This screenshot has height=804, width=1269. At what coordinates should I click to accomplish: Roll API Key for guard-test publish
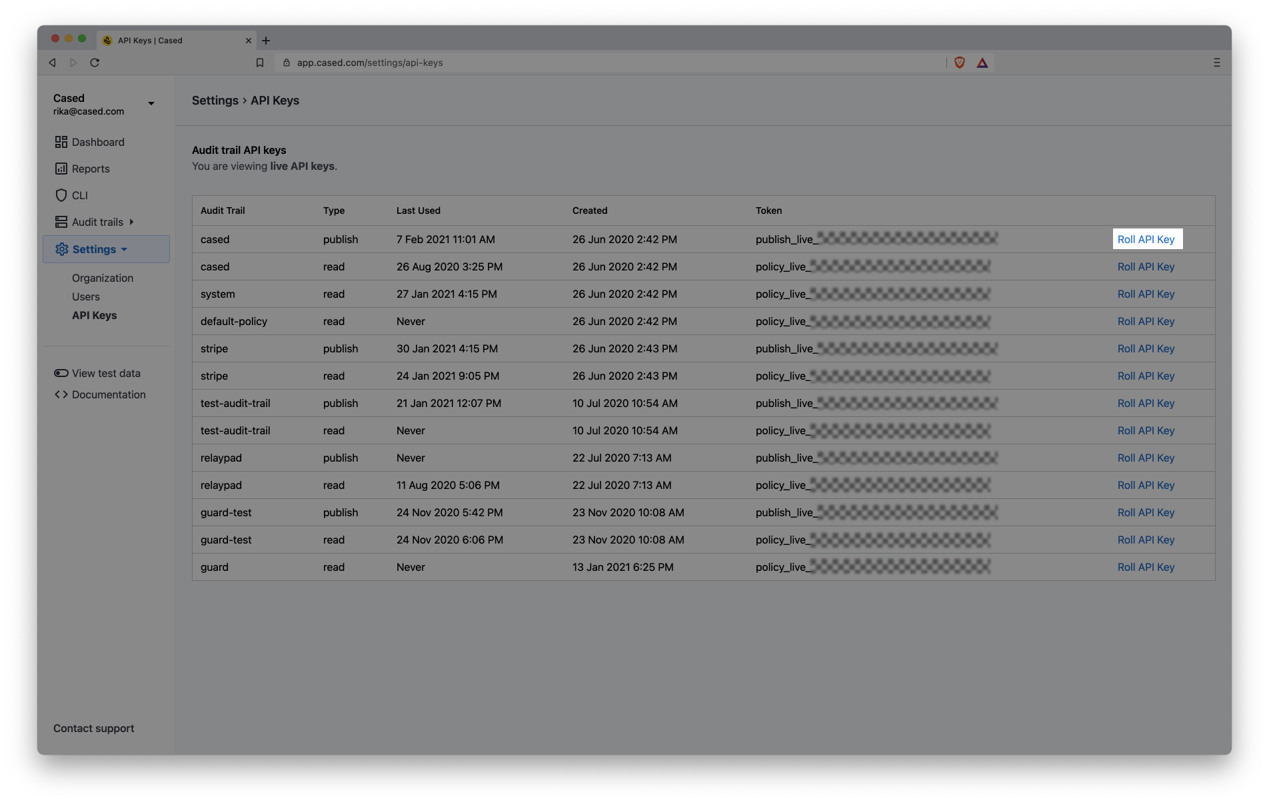[1146, 512]
